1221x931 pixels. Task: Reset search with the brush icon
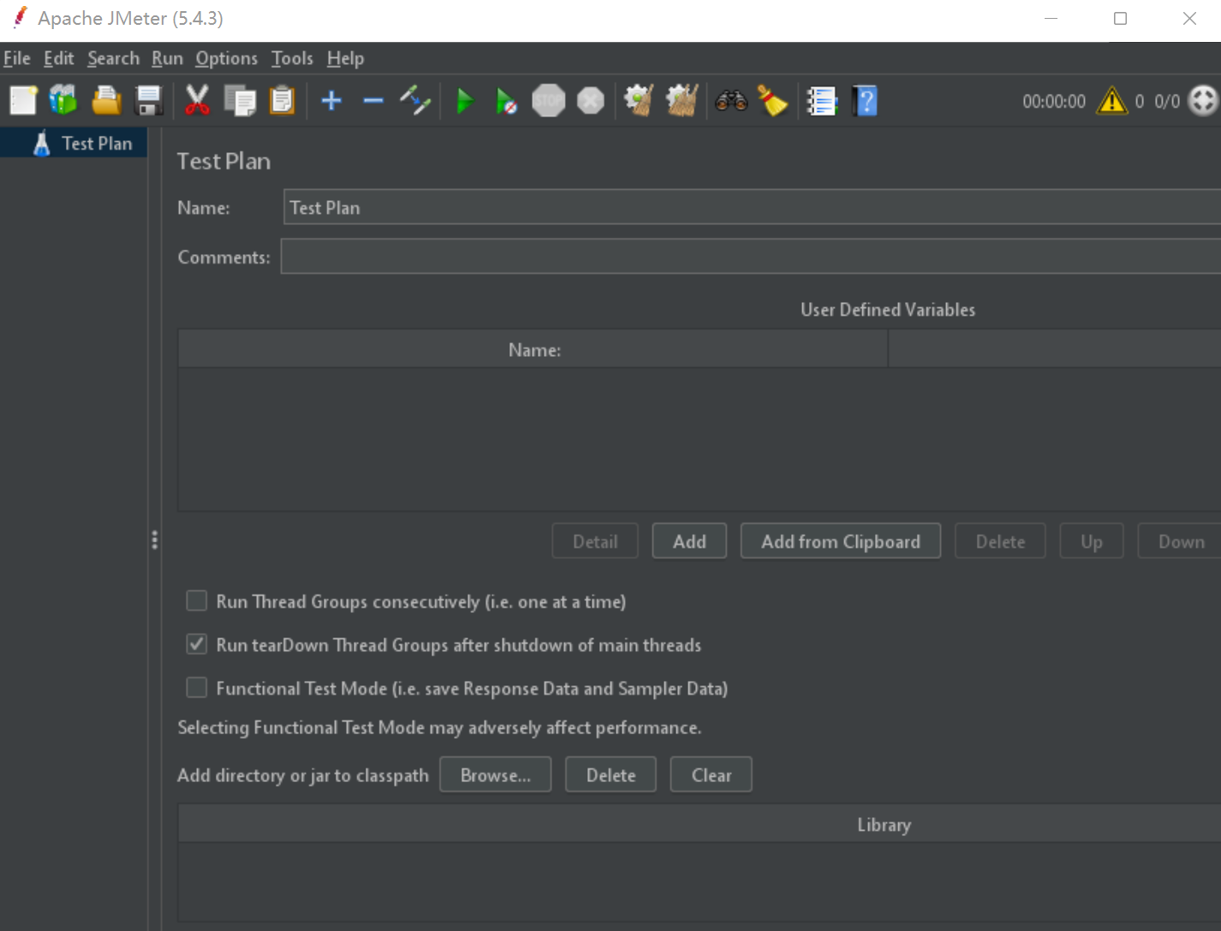(x=773, y=101)
